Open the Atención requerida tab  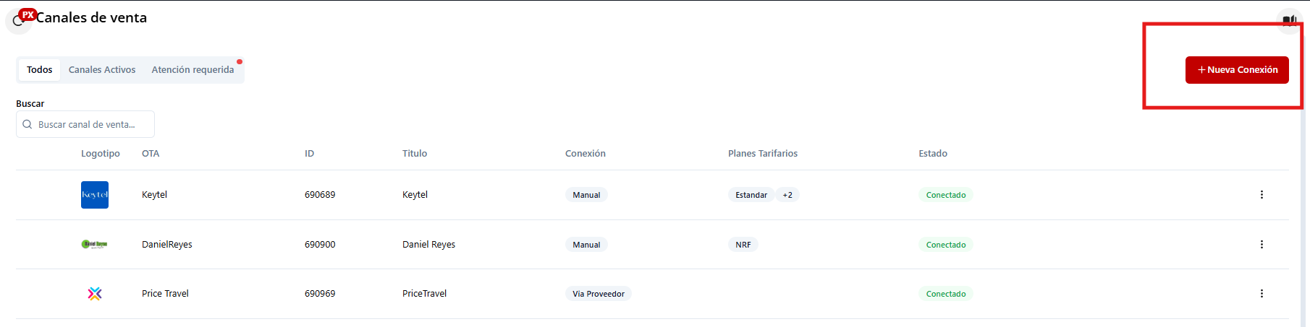tap(193, 70)
